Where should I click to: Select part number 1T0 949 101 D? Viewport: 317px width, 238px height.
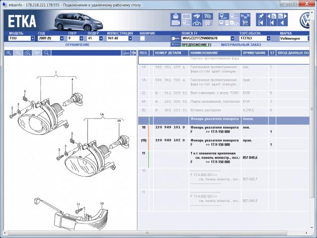(x=170, y=127)
